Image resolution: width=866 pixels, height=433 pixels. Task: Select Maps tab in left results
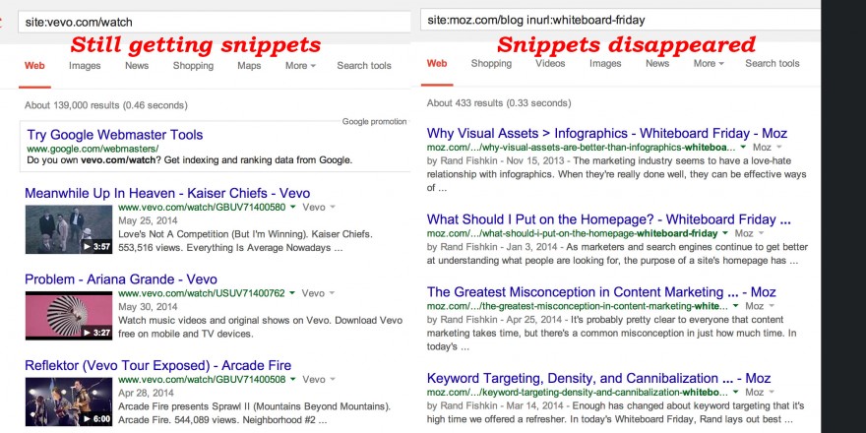[x=249, y=66]
